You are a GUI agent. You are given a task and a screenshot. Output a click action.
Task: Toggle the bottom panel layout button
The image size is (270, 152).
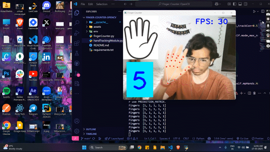pos(240,4)
